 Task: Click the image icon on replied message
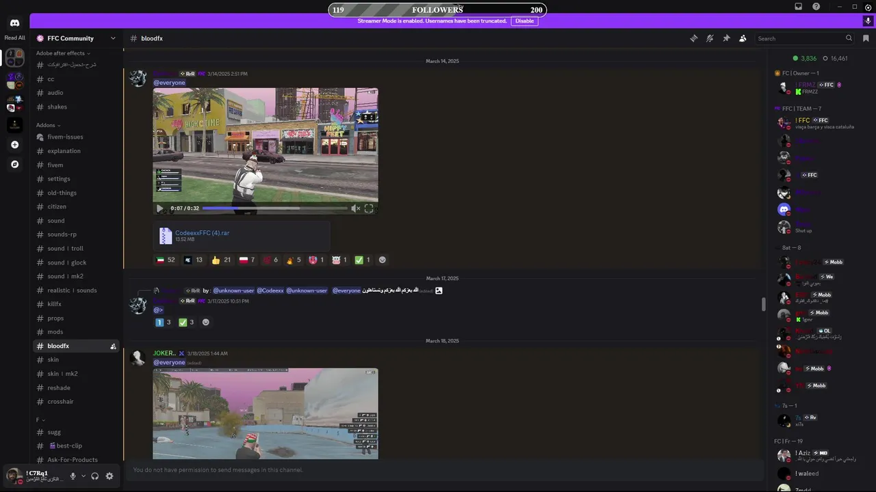coord(439,290)
